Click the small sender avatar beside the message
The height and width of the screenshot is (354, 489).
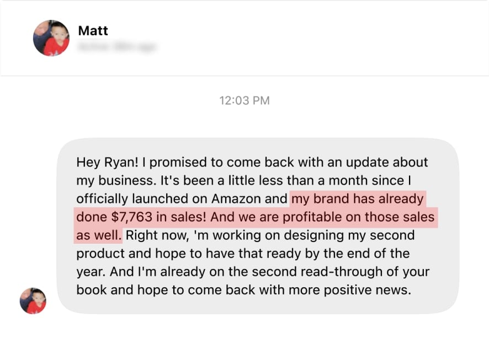pyautogui.click(x=33, y=301)
